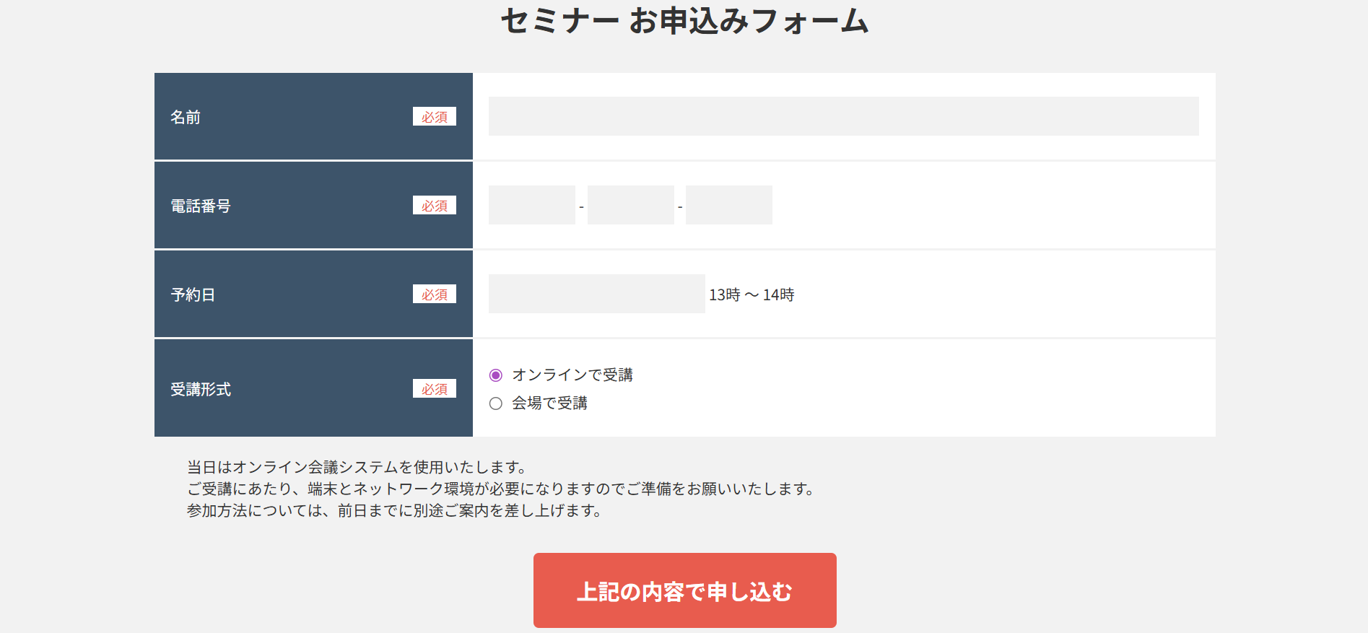The width and height of the screenshot is (1368, 633).
Task: Click the セミナー お申込みフォーム heading
Action: tap(684, 21)
